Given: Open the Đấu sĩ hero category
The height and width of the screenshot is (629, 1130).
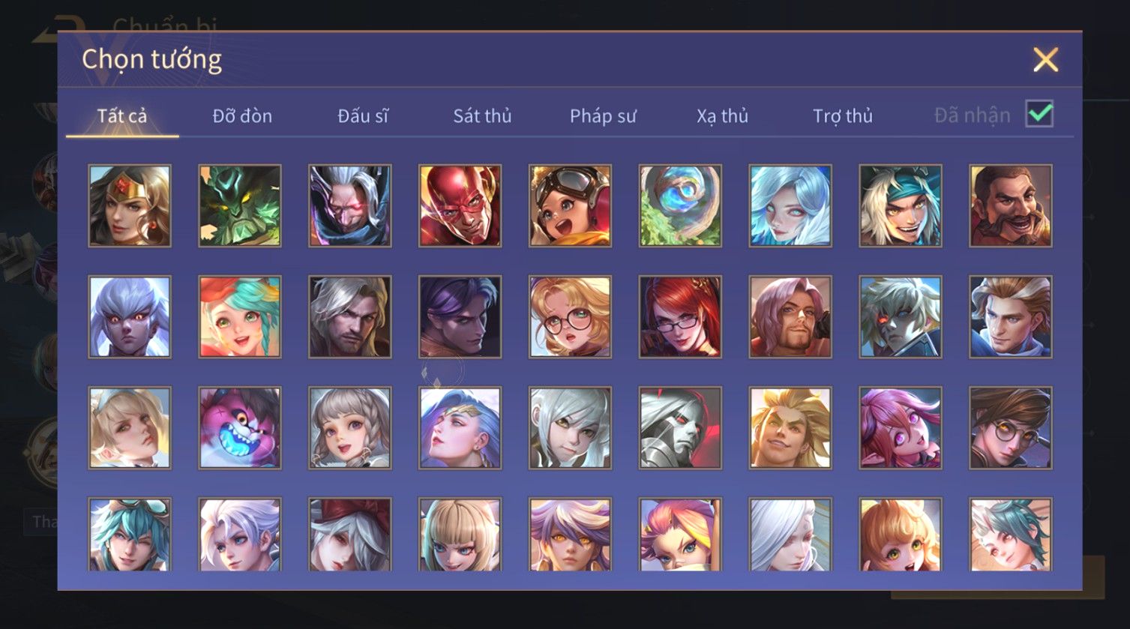Looking at the screenshot, I should point(363,116).
